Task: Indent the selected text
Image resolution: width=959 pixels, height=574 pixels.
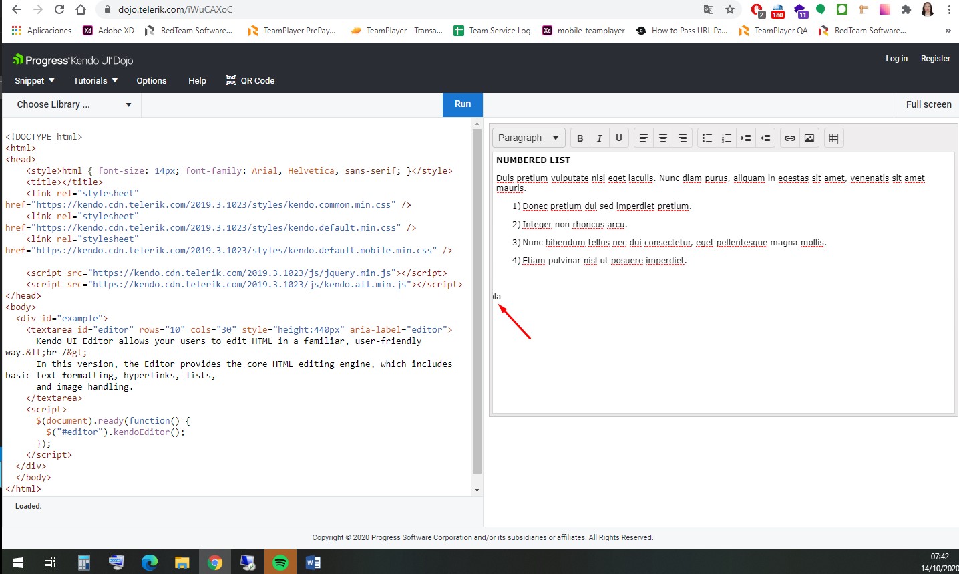Action: [746, 138]
